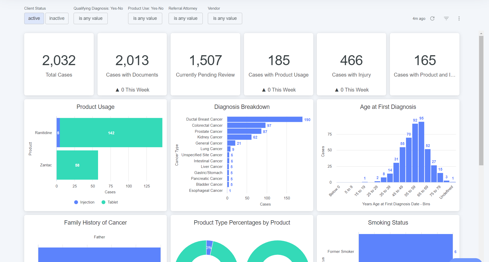This screenshot has width=489, height=262.
Task: Click the Ranitidine Injection bar labeled 5
Action: tap(58, 133)
